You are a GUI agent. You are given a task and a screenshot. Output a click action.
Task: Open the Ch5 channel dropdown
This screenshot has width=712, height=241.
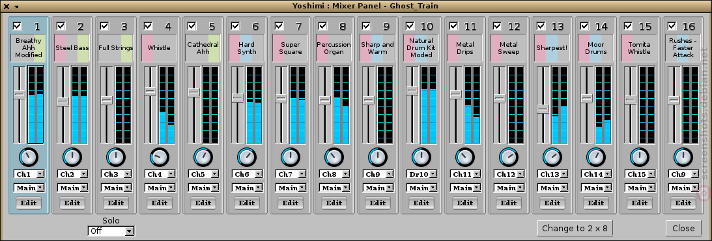point(203,174)
